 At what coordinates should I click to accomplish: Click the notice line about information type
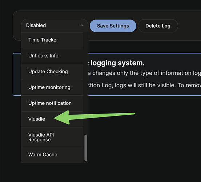(144, 73)
